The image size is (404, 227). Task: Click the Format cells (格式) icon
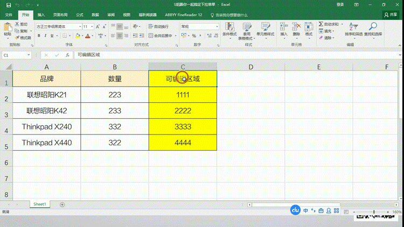click(x=309, y=26)
